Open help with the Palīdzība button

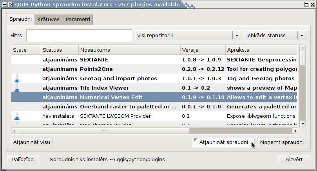(x=23, y=160)
